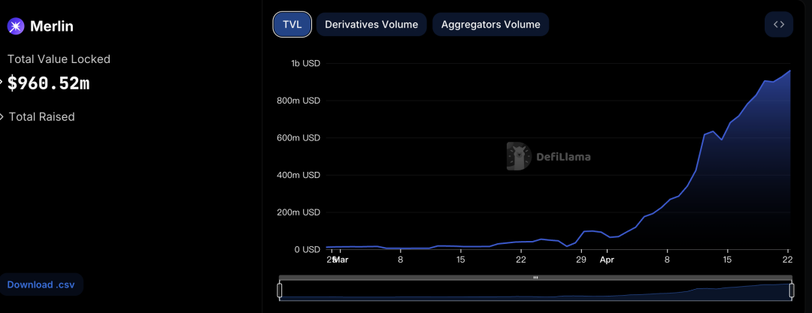Viewport: 812px width, 313px height.
Task: Click the 1b USD axis label
Action: click(x=305, y=64)
